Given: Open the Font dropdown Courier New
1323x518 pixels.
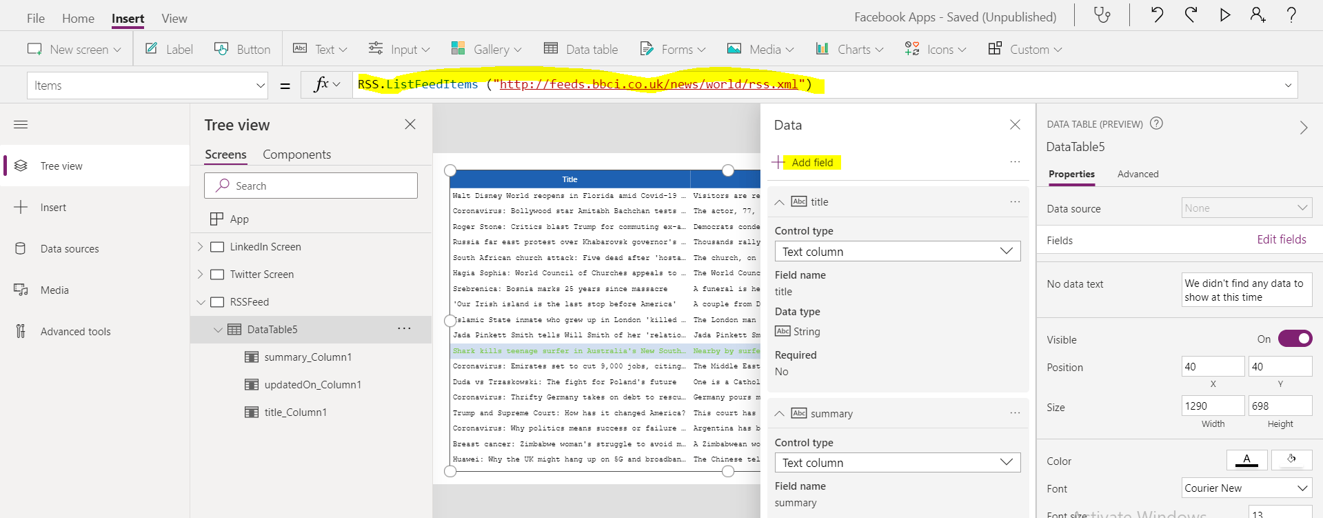Looking at the screenshot, I should (1246, 488).
